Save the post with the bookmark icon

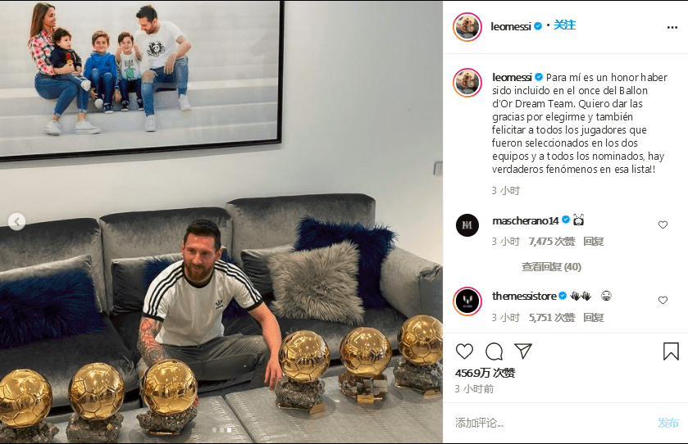(x=671, y=351)
